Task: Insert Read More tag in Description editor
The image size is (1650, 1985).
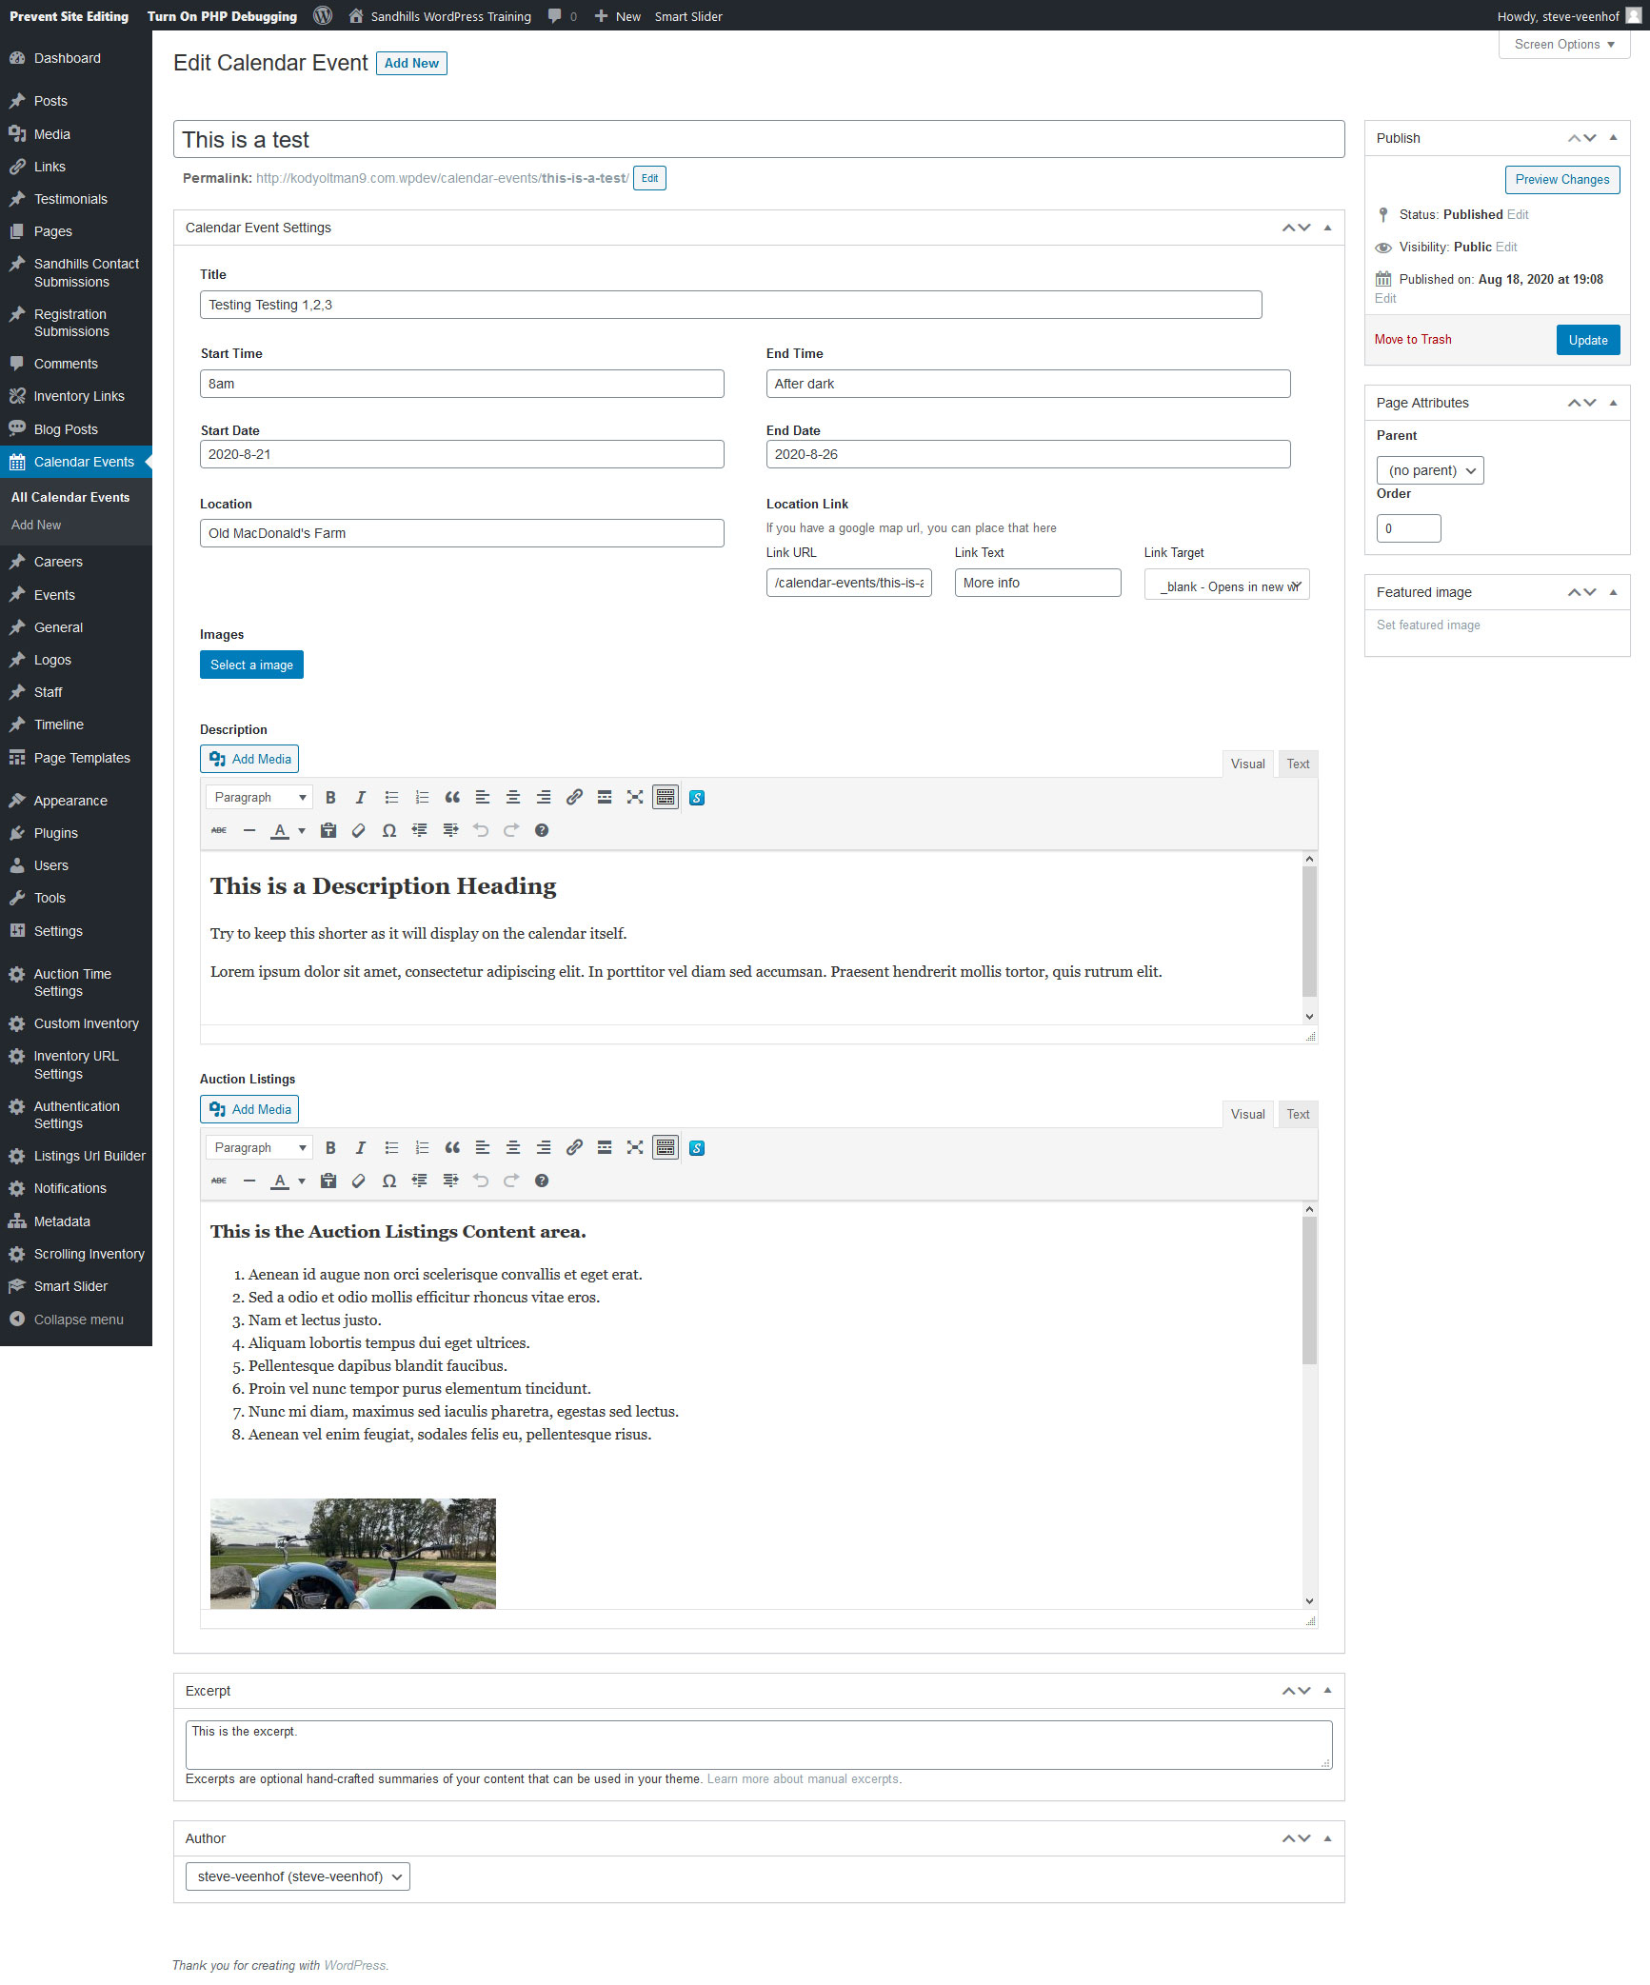Action: (x=605, y=798)
